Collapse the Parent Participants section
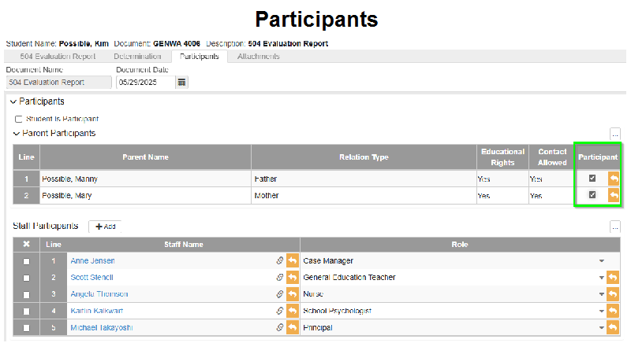This screenshot has width=631, height=354. point(17,134)
